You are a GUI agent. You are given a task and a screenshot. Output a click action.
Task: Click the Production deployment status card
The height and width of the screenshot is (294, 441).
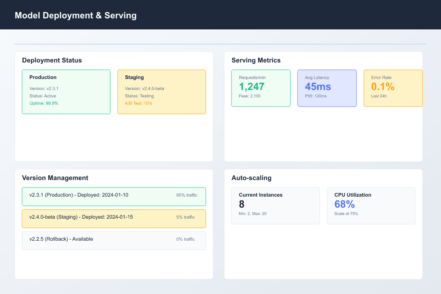coord(66,92)
